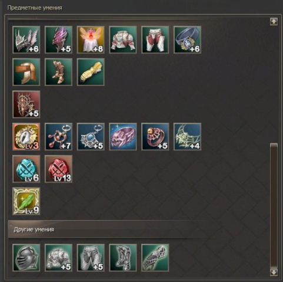Viewport: 283px width, 282px height.
Task: Choose the green web necklace +4 icon
Action: (187, 137)
